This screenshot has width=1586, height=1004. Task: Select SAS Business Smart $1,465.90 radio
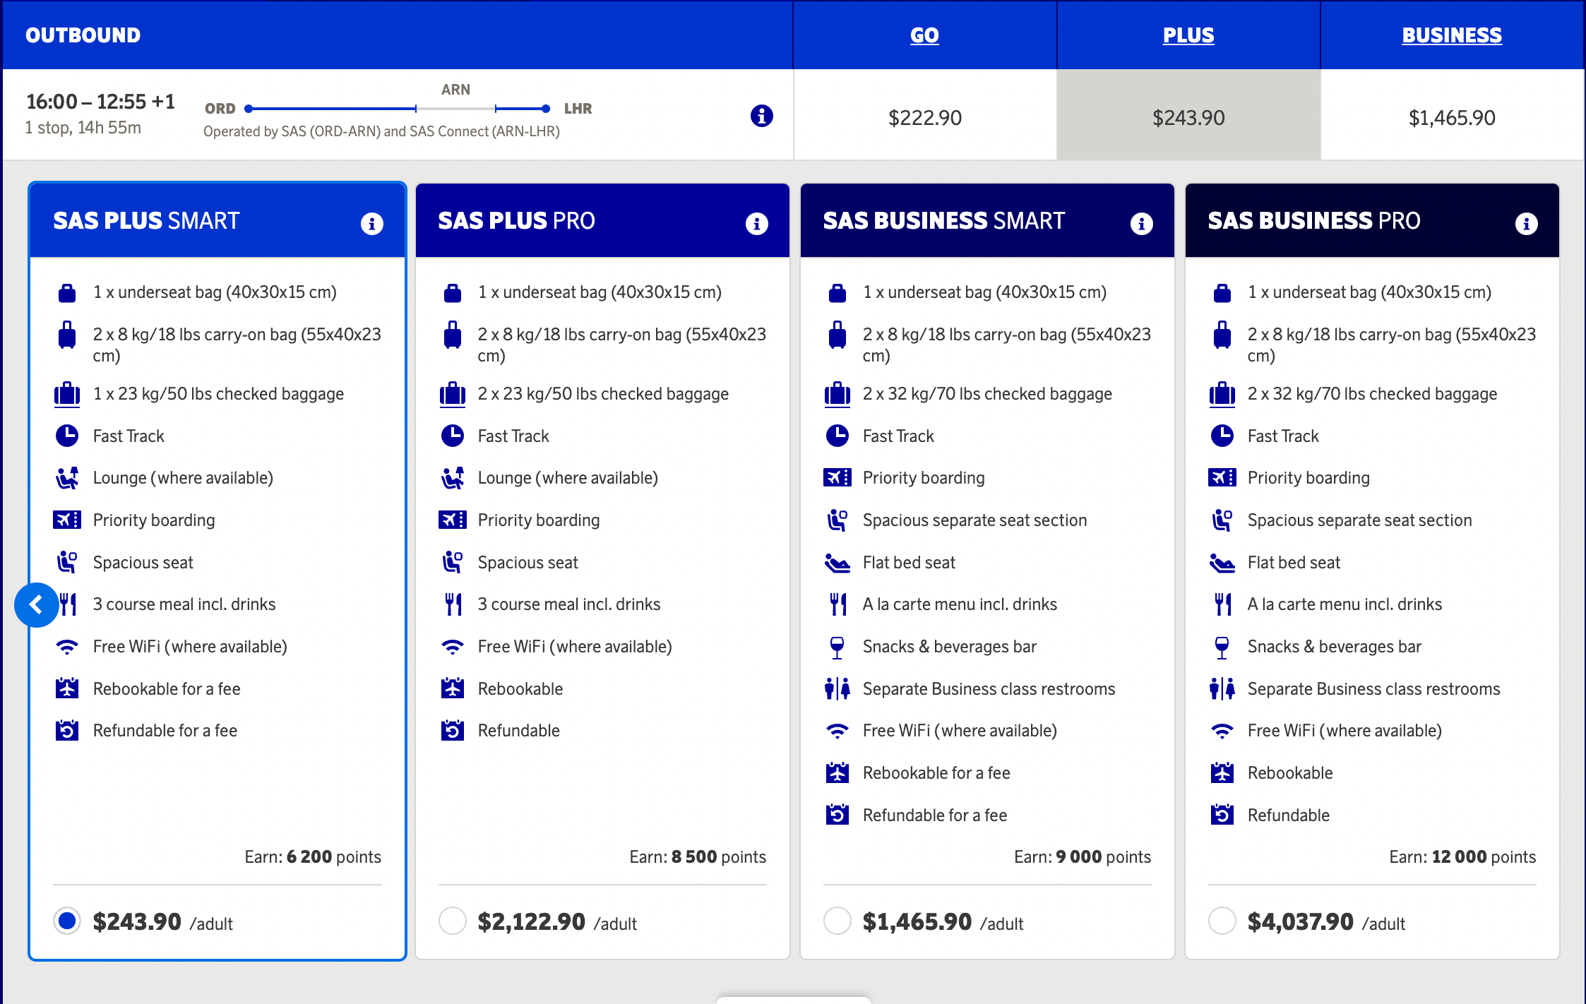pos(837,921)
